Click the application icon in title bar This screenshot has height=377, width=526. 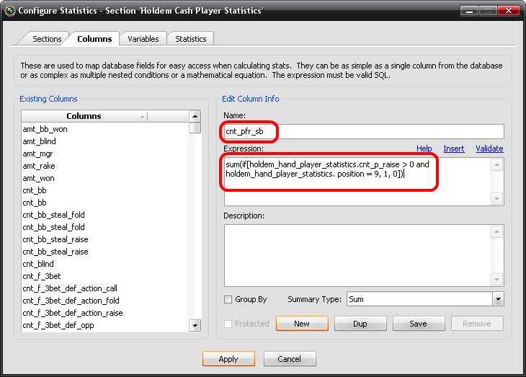pos(9,11)
